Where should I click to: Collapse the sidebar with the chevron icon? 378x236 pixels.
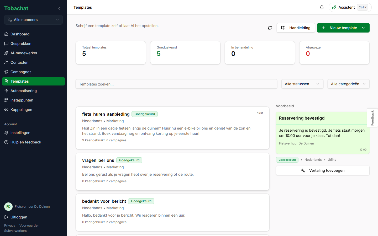[x=59, y=8]
